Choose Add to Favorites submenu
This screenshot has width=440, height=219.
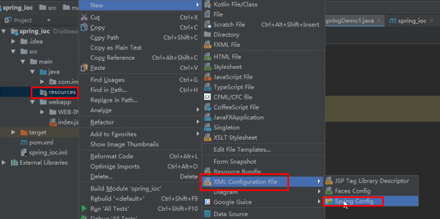pos(140,134)
